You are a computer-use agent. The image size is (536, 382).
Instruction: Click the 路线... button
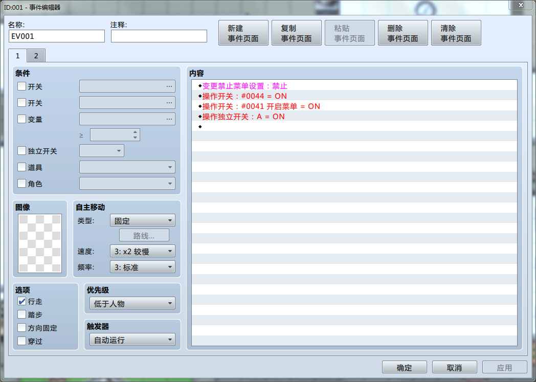(144, 235)
